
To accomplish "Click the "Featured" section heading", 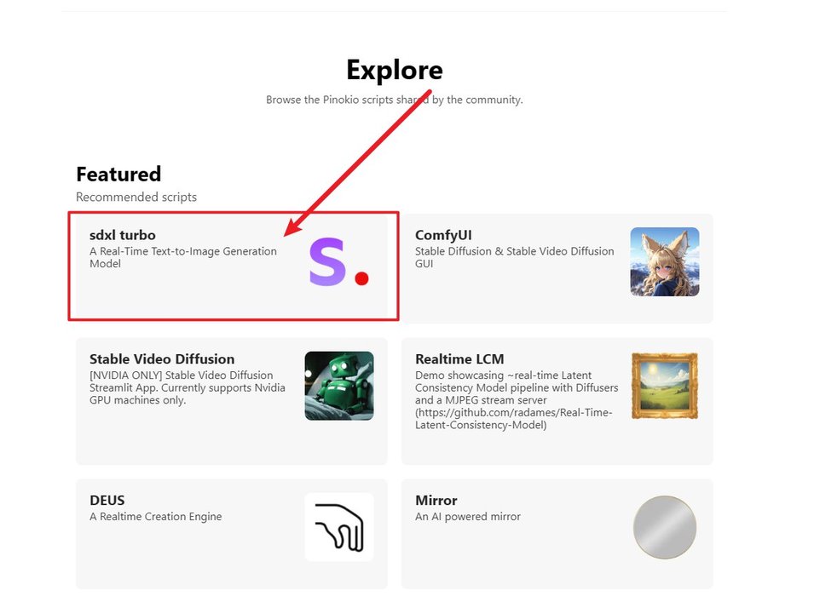I will 118,174.
